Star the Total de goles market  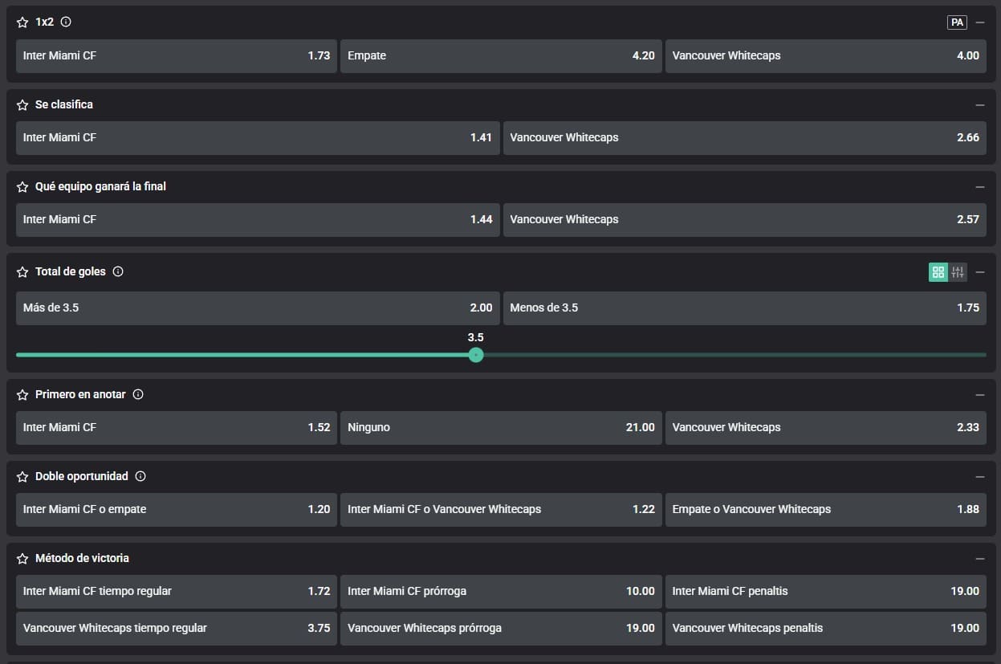tap(22, 272)
